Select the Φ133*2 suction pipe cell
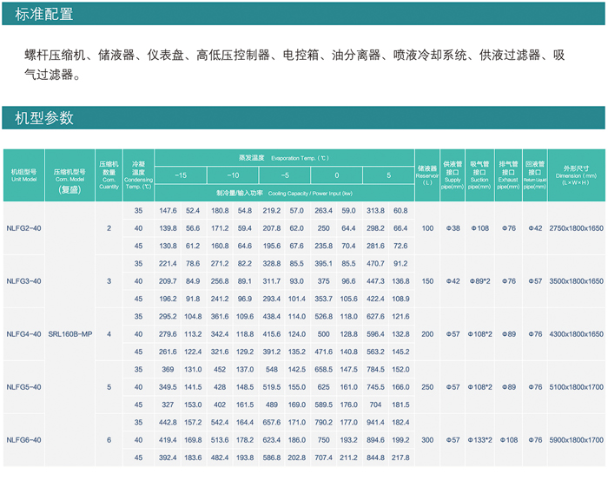The image size is (608, 487). [x=480, y=440]
